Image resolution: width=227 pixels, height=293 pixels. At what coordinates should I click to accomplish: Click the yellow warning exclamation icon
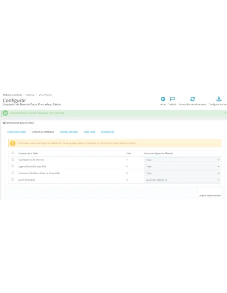tap(13, 143)
